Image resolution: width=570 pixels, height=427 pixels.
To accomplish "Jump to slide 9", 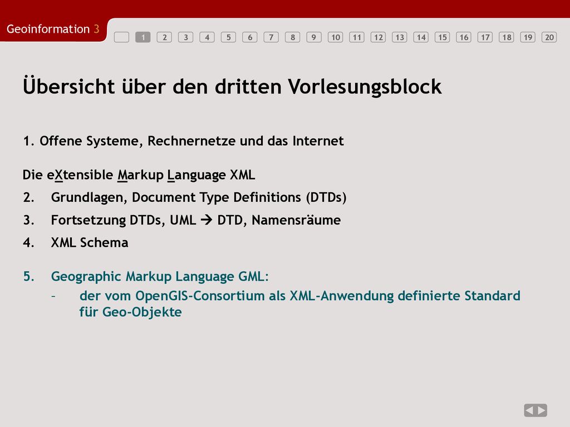I will coord(314,37).
